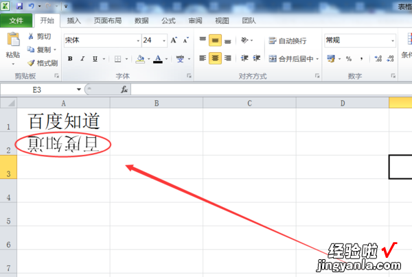Expand borders dropdown arrow
Image resolution: width=412 pixels, height=277 pixels.
coord(126,59)
